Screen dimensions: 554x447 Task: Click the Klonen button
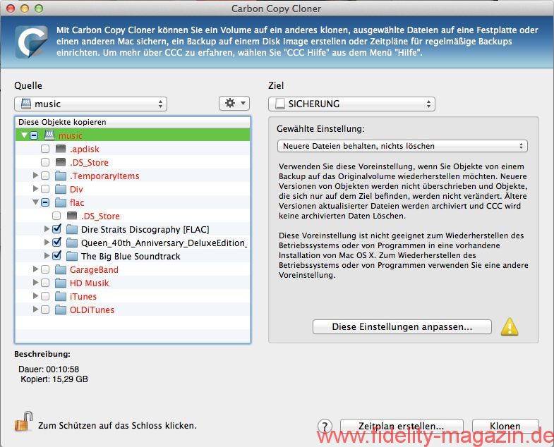pyautogui.click(x=505, y=426)
